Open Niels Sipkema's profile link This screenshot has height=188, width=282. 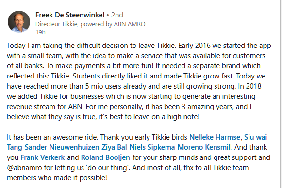pos(152,147)
